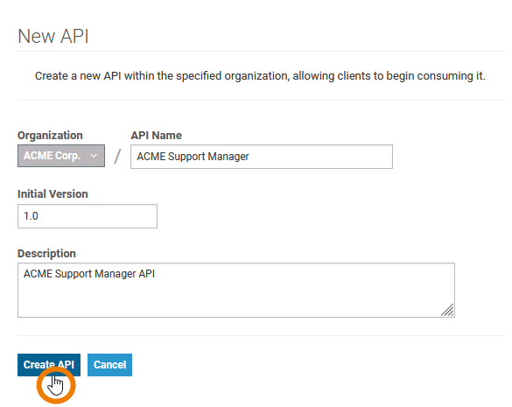Viewport: 512px width, 407px height.
Task: Click the Organization field label
Action: pyautogui.click(x=50, y=136)
